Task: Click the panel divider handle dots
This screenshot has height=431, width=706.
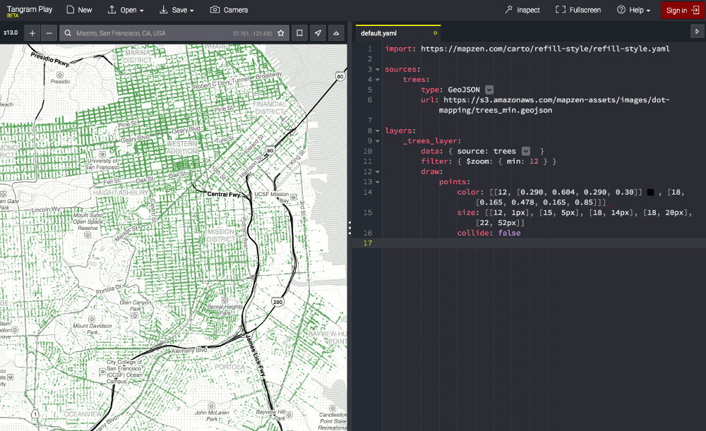Action: (349, 228)
